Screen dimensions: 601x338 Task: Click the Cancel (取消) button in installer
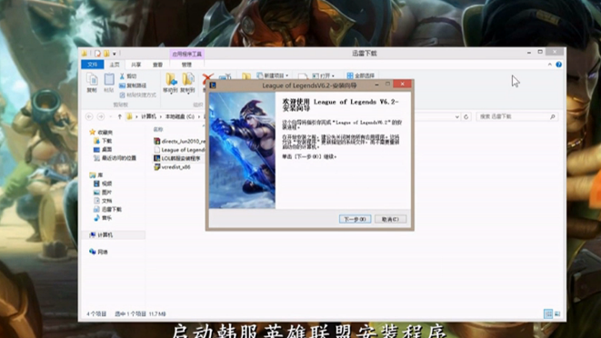(390, 219)
